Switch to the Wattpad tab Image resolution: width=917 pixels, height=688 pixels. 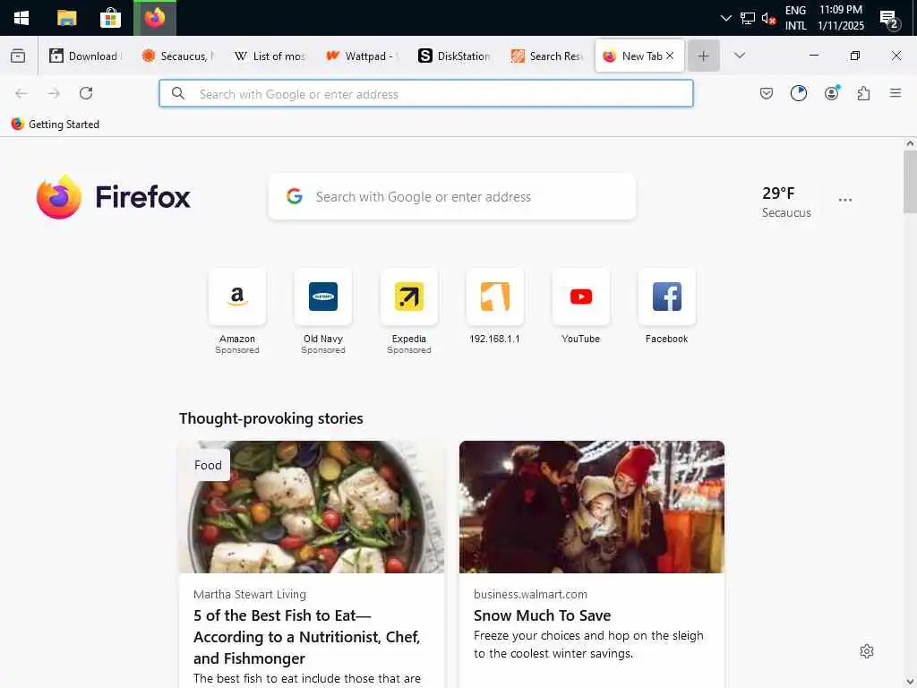(362, 56)
